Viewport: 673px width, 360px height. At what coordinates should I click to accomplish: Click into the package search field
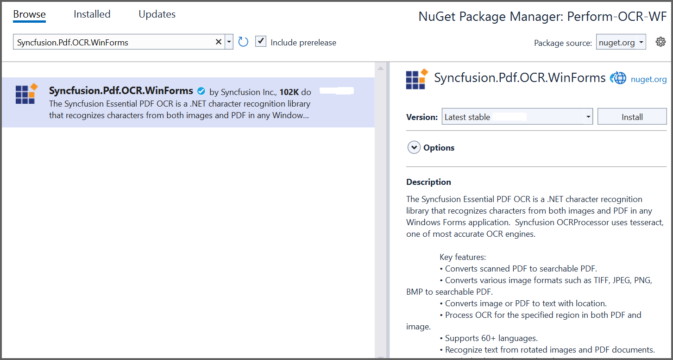point(113,42)
